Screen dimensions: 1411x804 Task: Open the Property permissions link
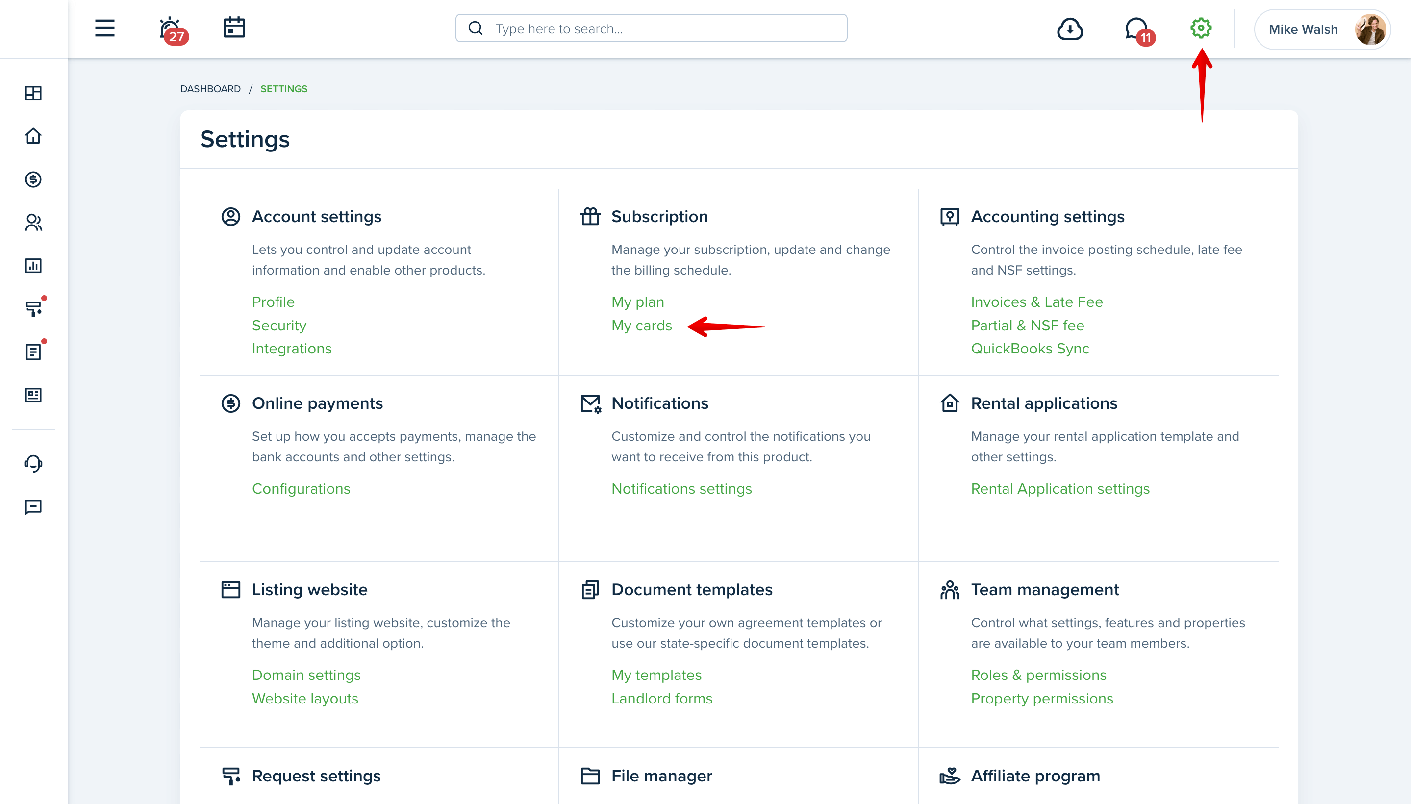pyautogui.click(x=1041, y=699)
